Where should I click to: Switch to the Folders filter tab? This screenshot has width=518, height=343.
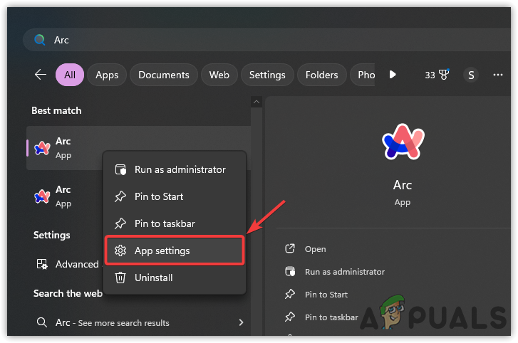(322, 75)
